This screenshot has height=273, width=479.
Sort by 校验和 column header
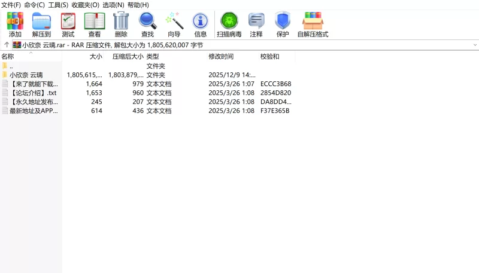(x=277, y=56)
